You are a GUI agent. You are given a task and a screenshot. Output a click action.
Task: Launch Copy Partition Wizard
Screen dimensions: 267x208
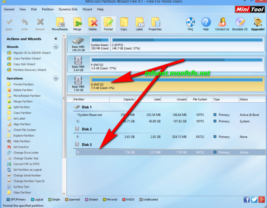[27, 58]
